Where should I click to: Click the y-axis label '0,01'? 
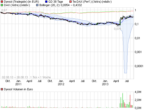137,38
